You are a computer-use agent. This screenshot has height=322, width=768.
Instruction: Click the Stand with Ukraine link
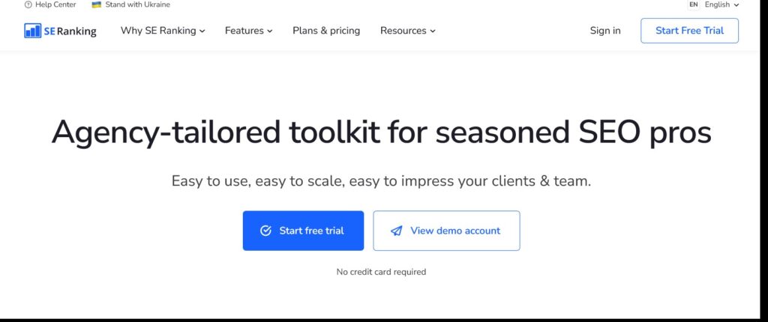click(130, 5)
